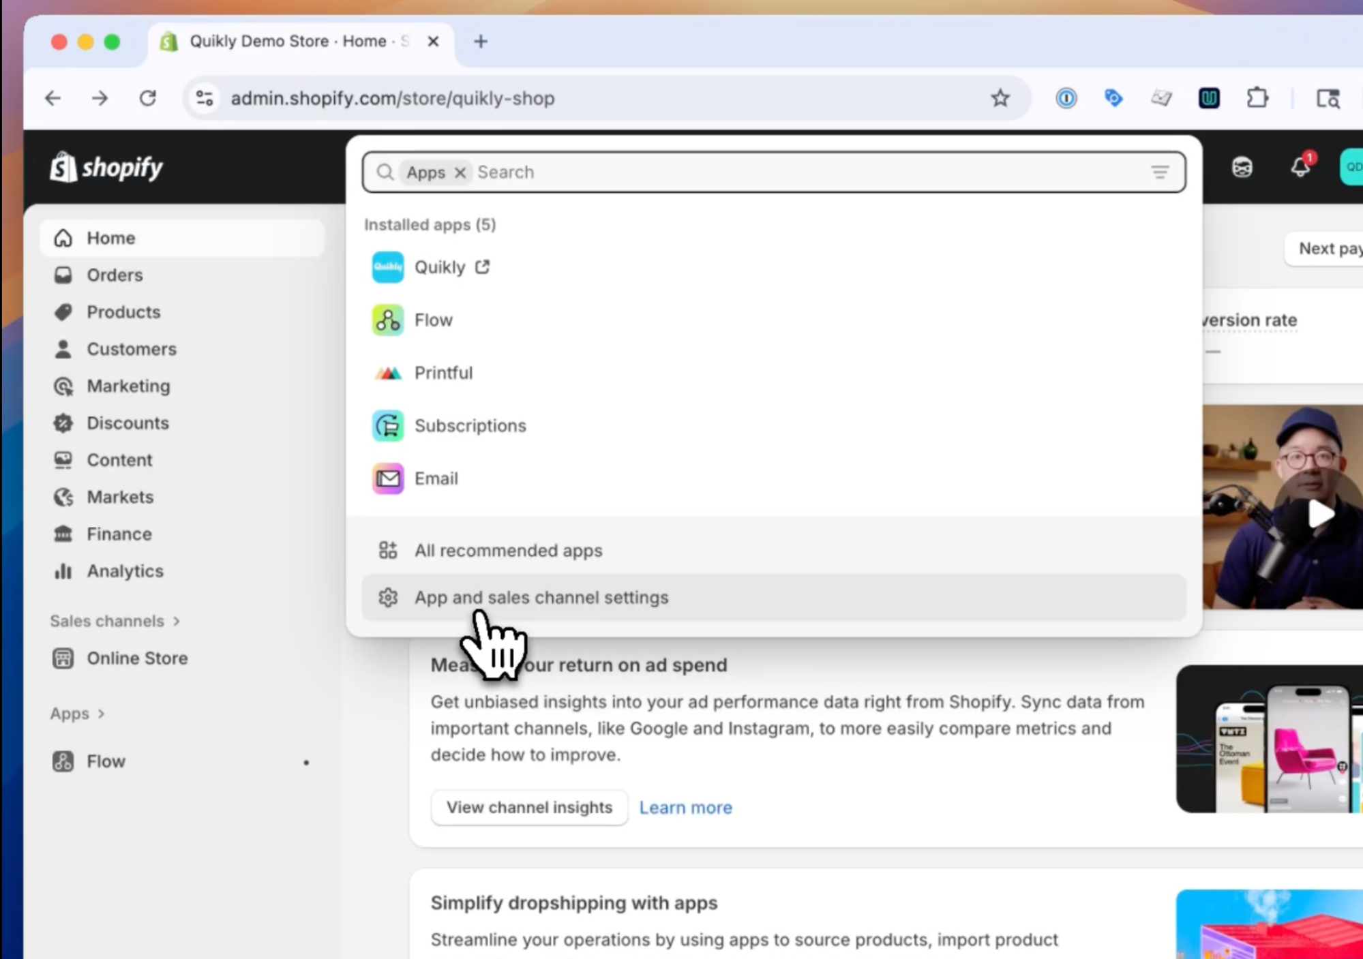Viewport: 1363px width, 959px height.
Task: Open the Printful installed app
Action: (x=443, y=372)
